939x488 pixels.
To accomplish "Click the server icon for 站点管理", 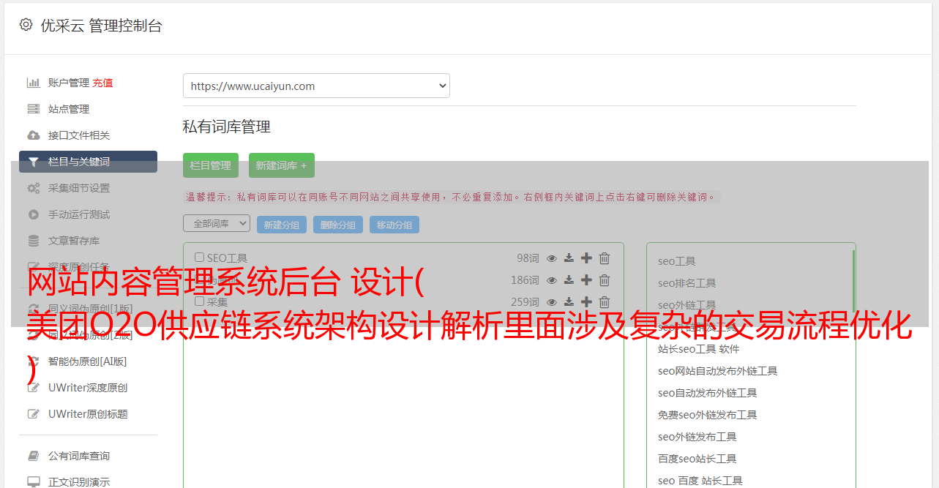I will tap(33, 109).
